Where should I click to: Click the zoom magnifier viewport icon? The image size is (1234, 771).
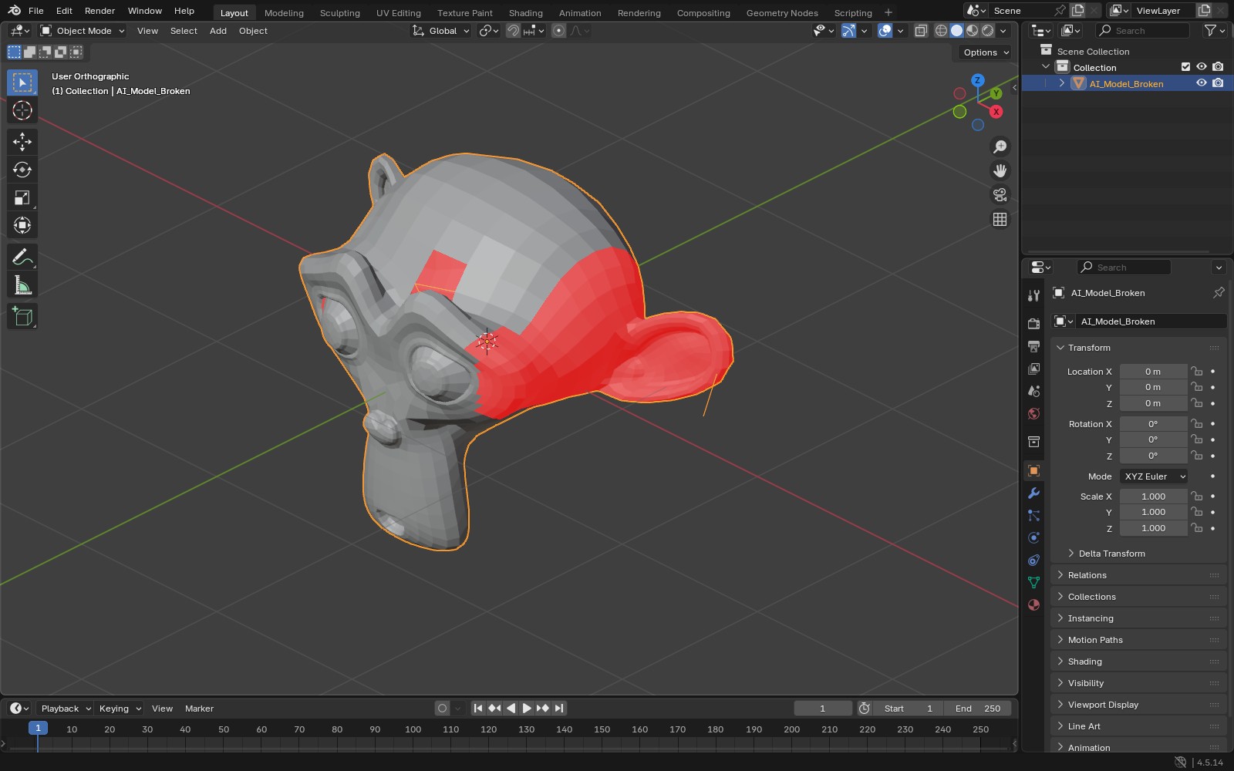click(1000, 146)
